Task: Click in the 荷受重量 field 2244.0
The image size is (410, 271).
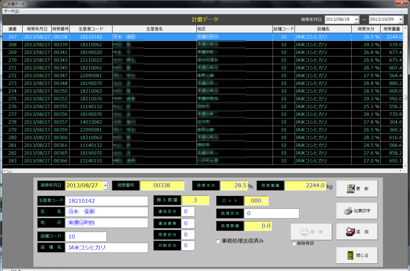Action: point(305,186)
